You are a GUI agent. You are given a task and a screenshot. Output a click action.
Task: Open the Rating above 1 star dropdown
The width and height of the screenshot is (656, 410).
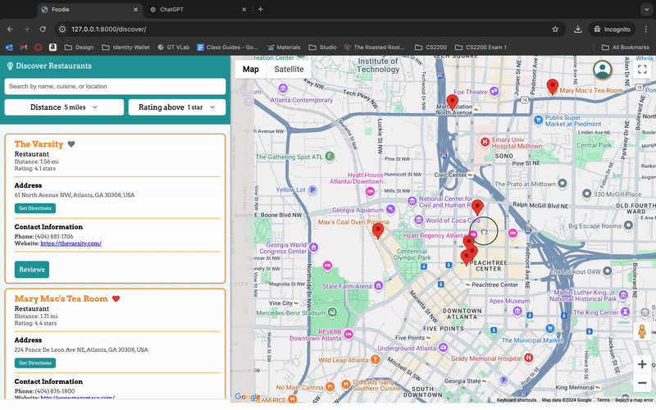click(177, 107)
